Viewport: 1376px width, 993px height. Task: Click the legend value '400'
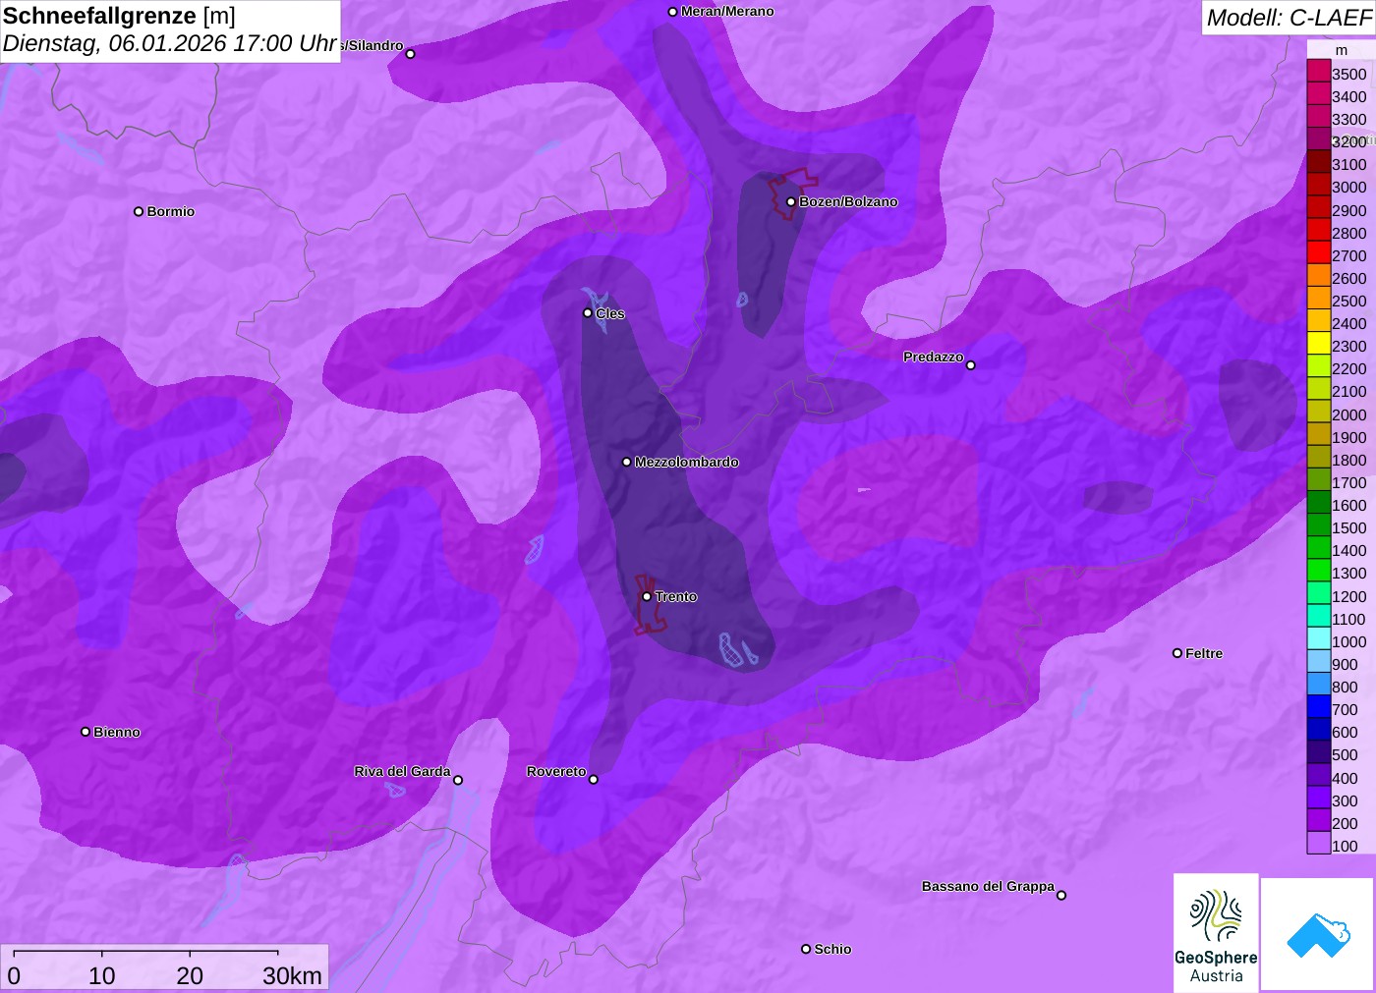[x=1345, y=779]
